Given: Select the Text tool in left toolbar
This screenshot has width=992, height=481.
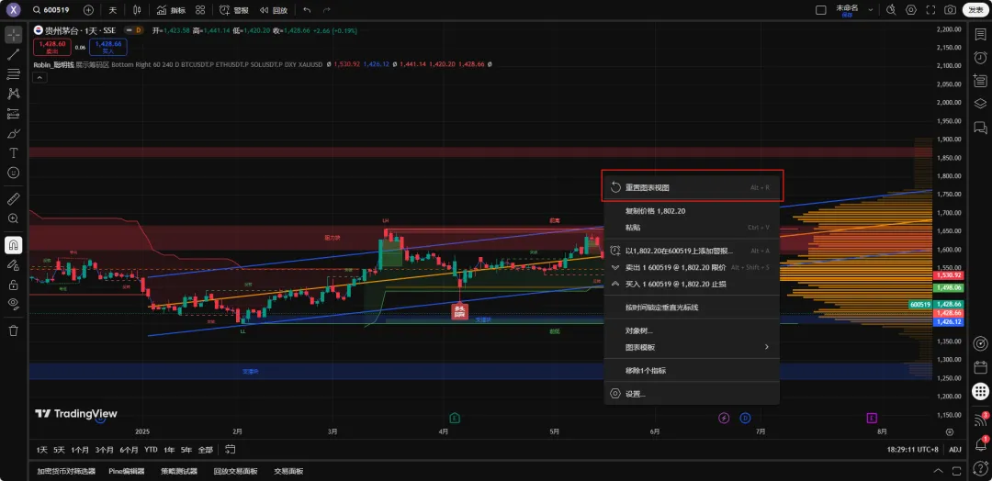Looking at the screenshot, I should [14, 152].
